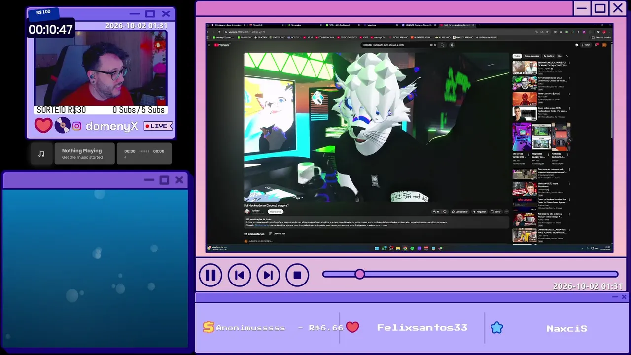Expand the video description with ...mais
This screenshot has width=631, height=355.
(385, 225)
